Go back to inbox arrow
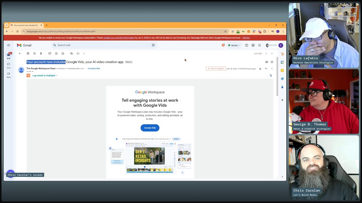Screen dimensions: 362x203 click(x=20, y=53)
